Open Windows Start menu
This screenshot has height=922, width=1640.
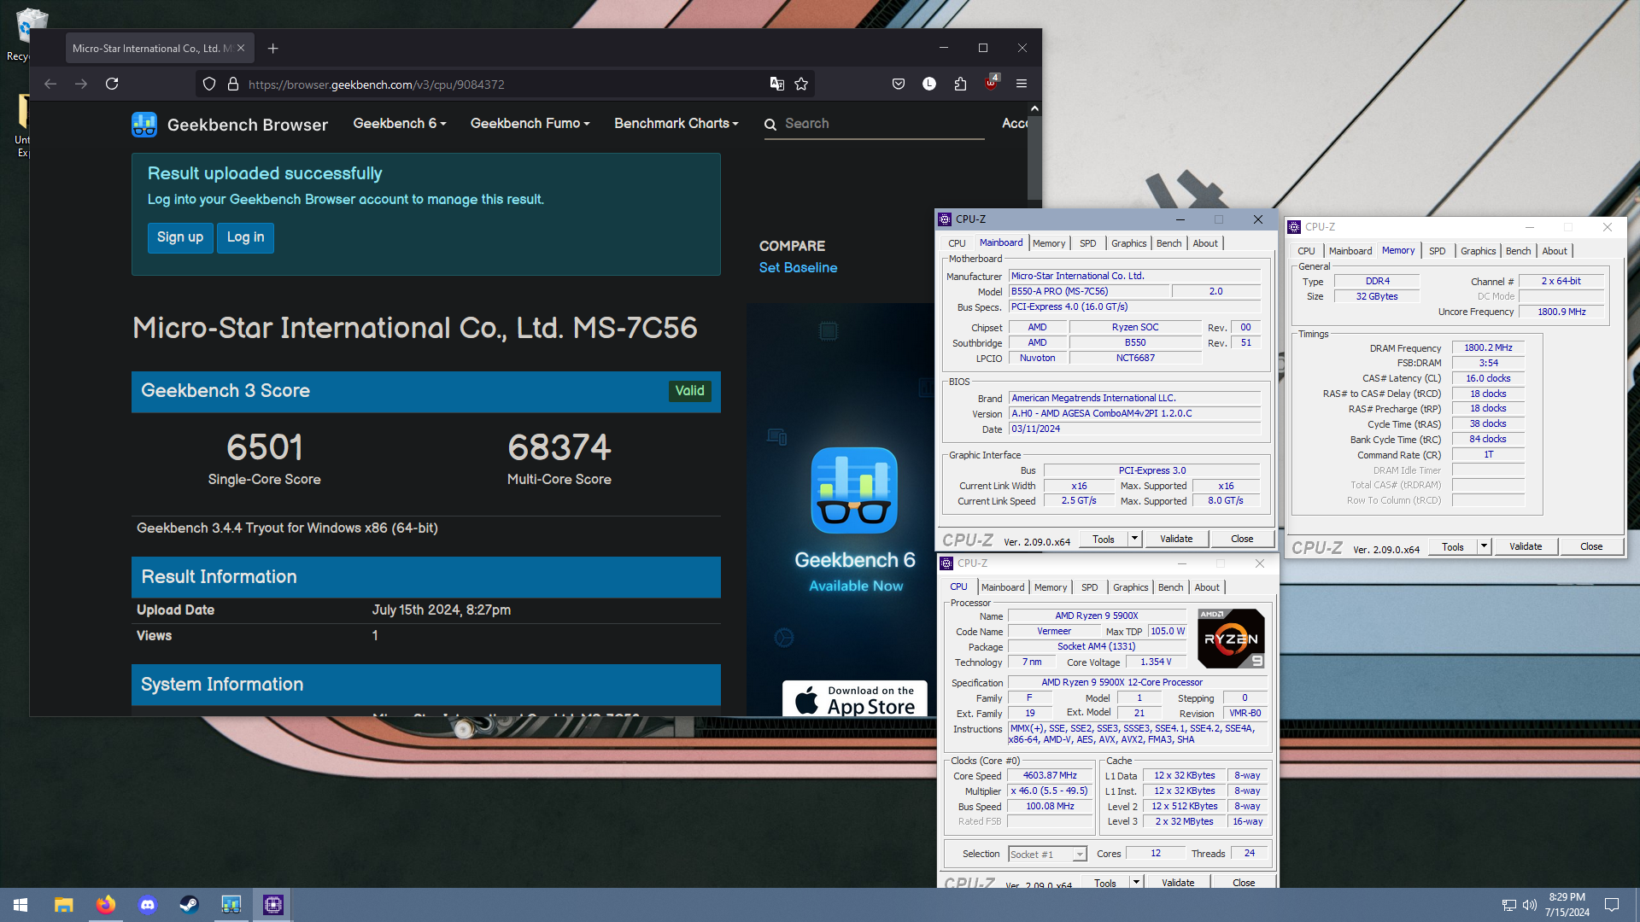click(x=20, y=905)
